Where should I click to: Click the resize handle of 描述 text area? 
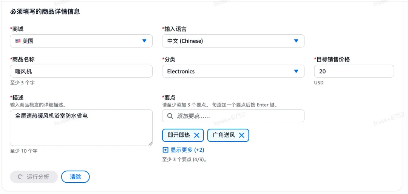pos(150,143)
